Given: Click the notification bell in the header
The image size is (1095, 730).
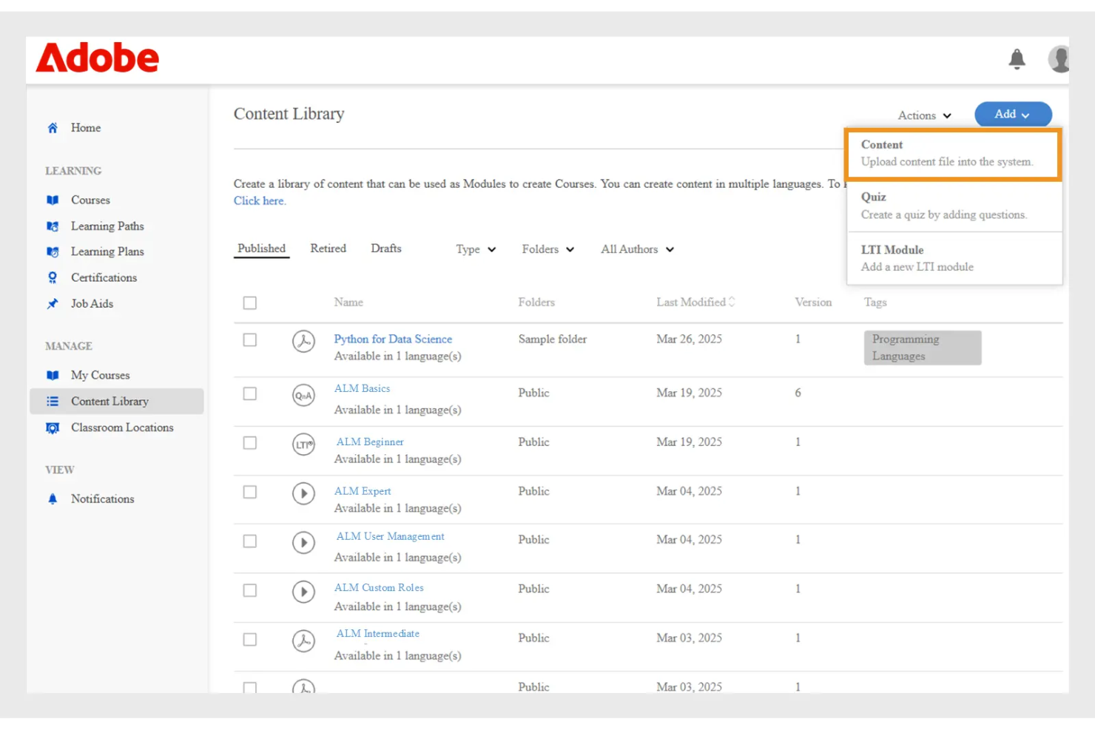Looking at the screenshot, I should coord(1017,58).
